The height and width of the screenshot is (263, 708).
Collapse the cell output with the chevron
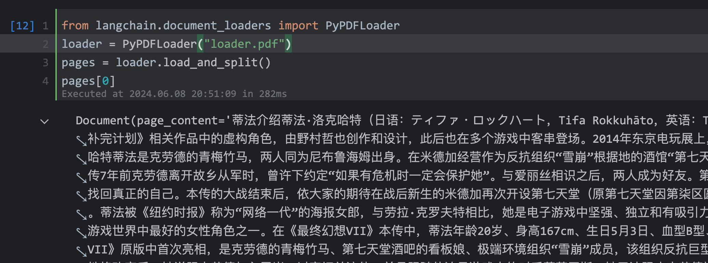[x=44, y=121]
